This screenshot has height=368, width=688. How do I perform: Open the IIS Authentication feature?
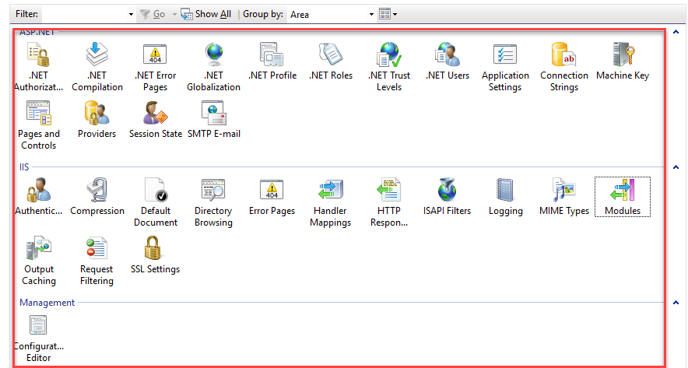[x=39, y=197]
